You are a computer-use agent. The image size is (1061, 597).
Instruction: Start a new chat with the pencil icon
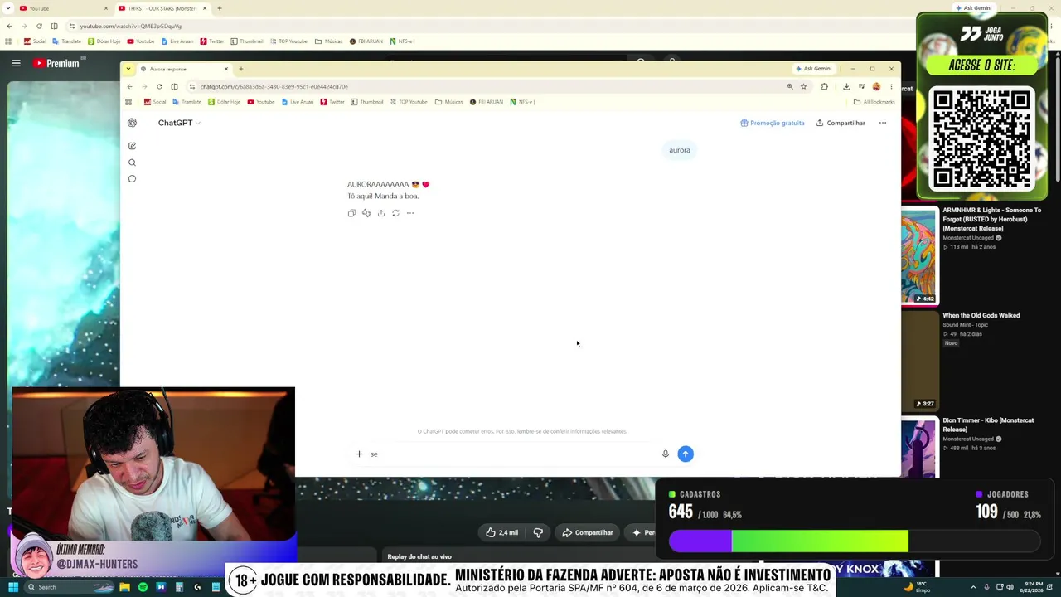[x=132, y=146]
